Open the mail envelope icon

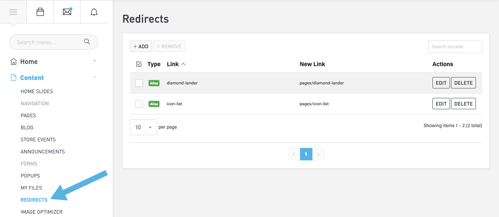coord(67,12)
